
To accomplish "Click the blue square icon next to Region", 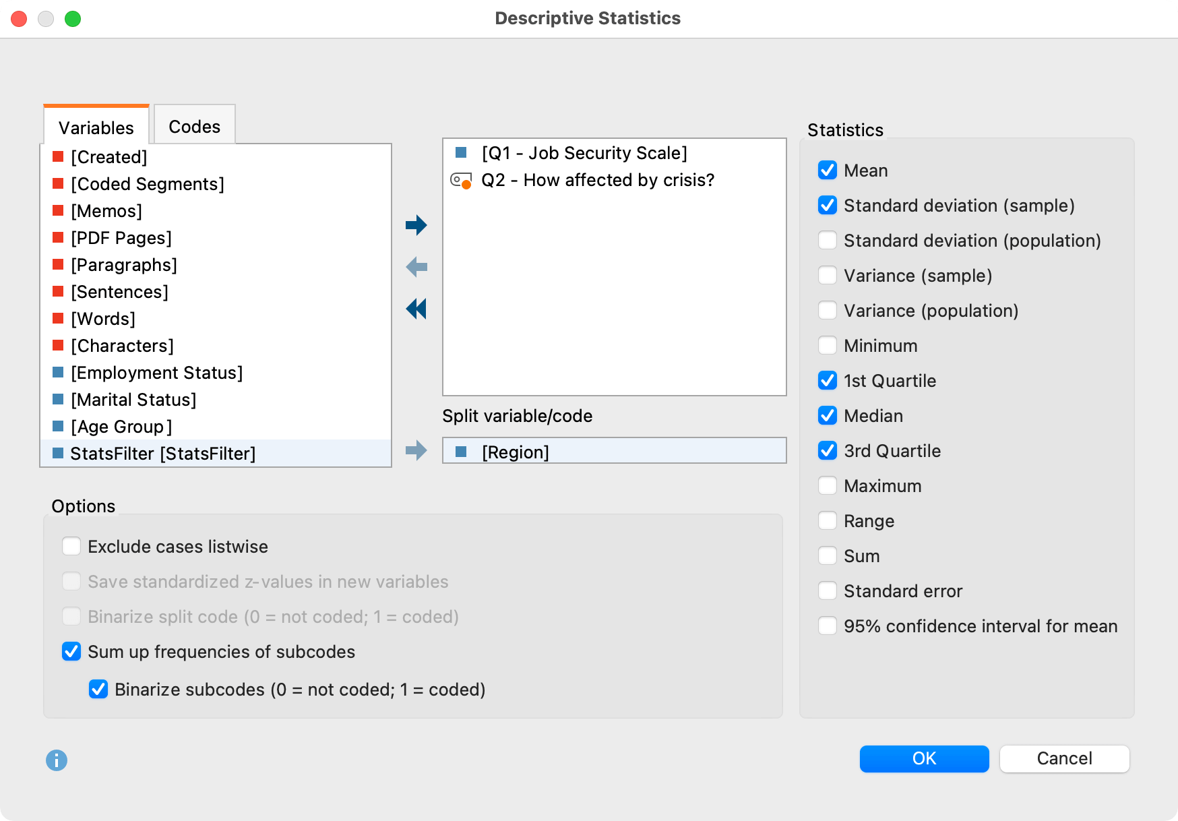I will point(461,452).
